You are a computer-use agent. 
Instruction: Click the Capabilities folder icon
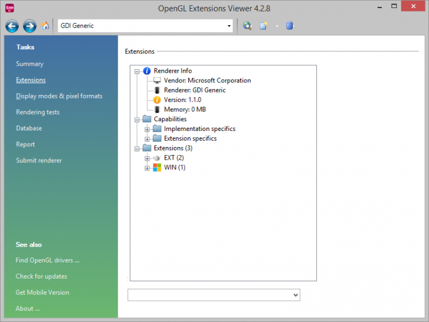147,119
